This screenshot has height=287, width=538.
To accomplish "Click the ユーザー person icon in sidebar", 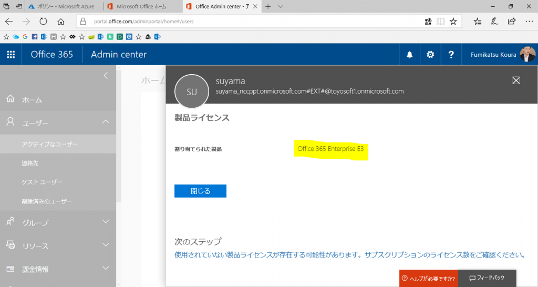I will pos(11,121).
